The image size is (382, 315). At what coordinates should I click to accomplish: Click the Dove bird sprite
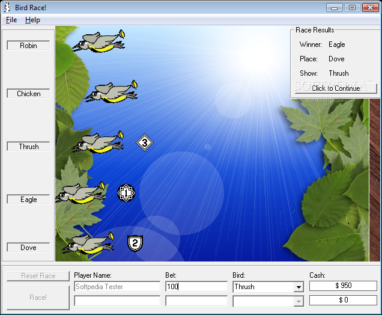[88, 243]
